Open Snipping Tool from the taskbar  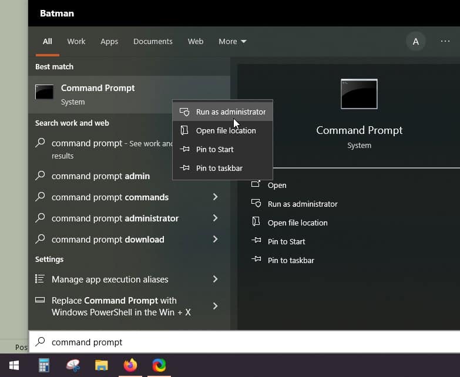click(x=73, y=365)
